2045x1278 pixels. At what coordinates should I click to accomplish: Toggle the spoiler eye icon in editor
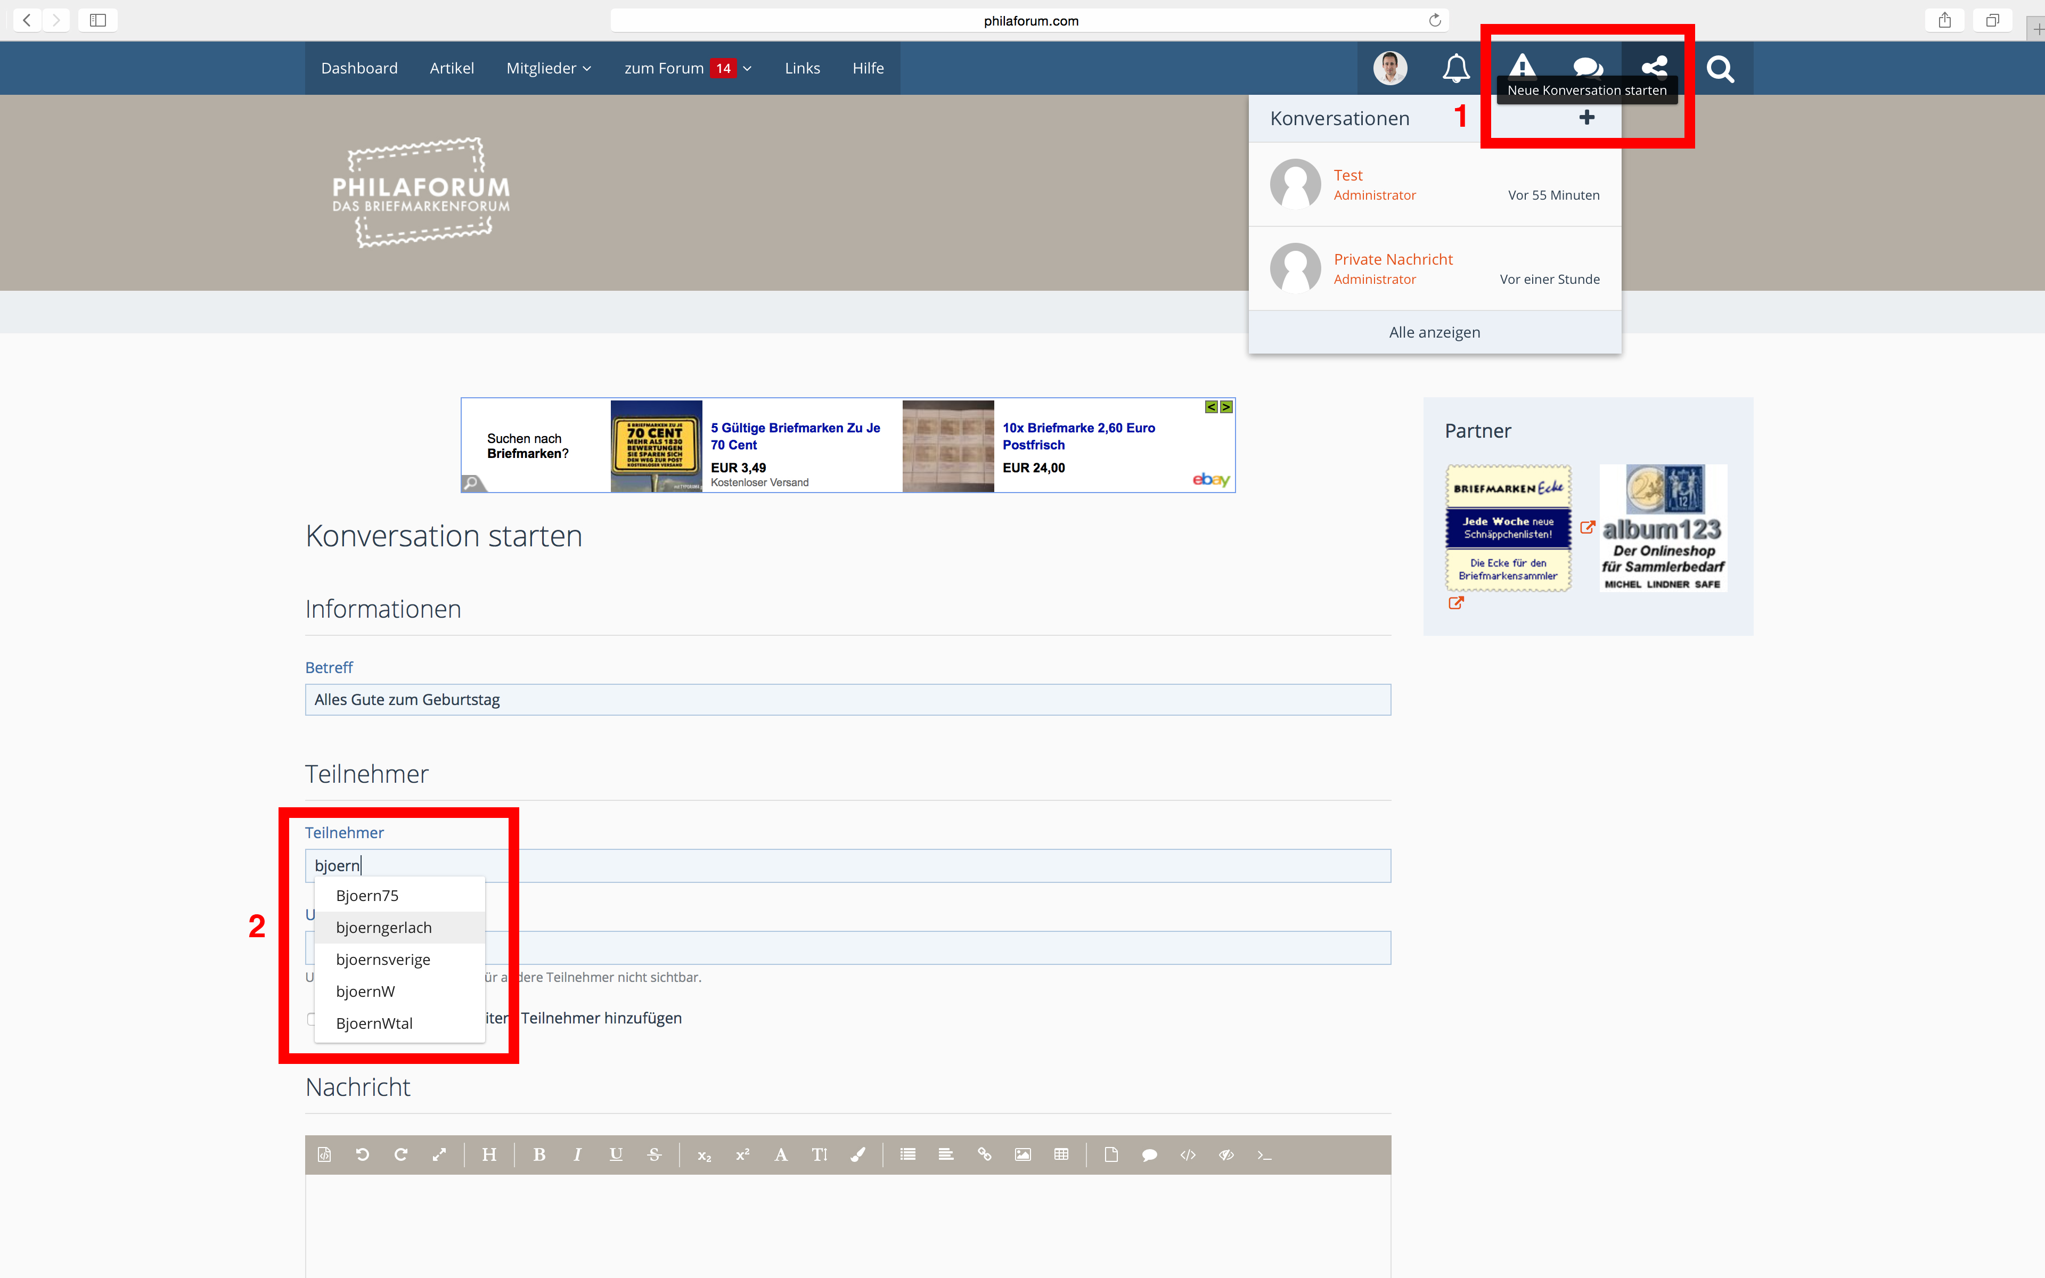coord(1226,1154)
